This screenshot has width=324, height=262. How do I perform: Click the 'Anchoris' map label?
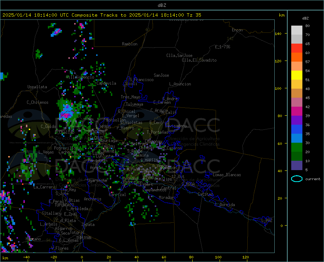point(93,199)
